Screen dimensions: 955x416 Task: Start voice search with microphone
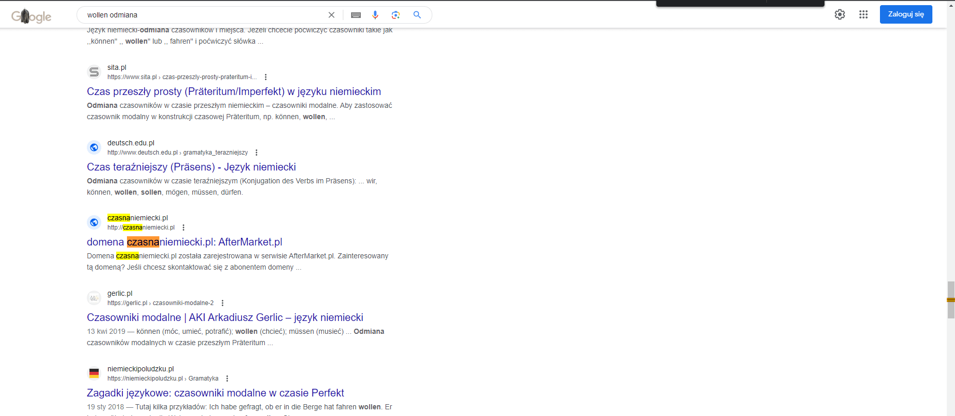(x=375, y=15)
